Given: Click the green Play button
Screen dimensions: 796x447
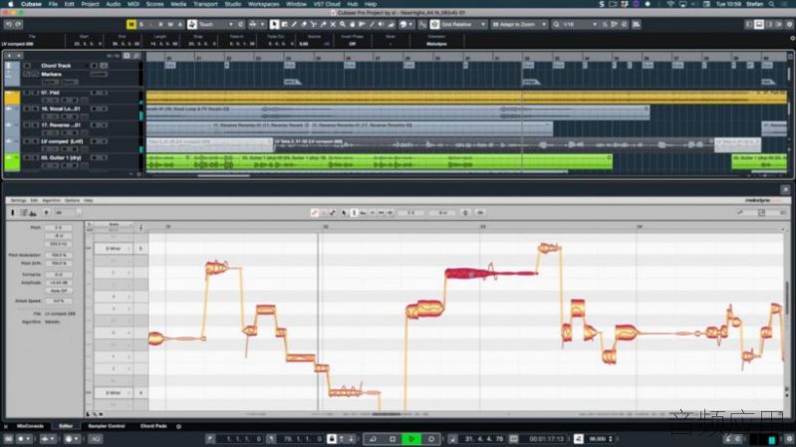Looking at the screenshot, I should [411, 439].
